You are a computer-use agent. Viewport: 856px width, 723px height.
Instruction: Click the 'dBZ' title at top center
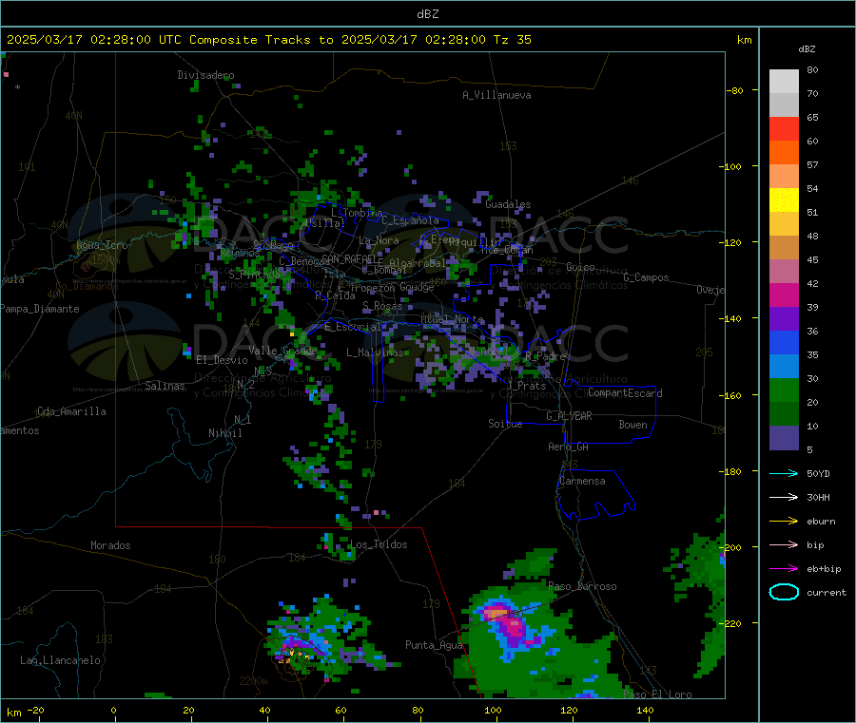(x=427, y=14)
